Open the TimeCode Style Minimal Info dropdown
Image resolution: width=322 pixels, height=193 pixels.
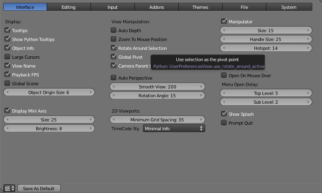[x=174, y=129]
